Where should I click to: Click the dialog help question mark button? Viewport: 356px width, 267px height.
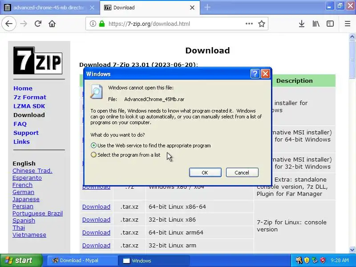click(x=255, y=74)
